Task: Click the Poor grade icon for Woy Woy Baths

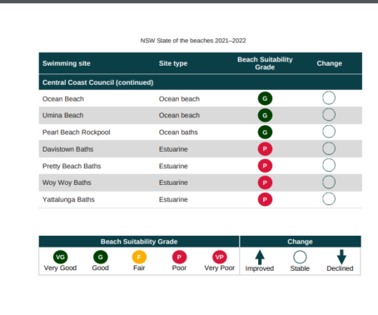Action: pos(265,182)
